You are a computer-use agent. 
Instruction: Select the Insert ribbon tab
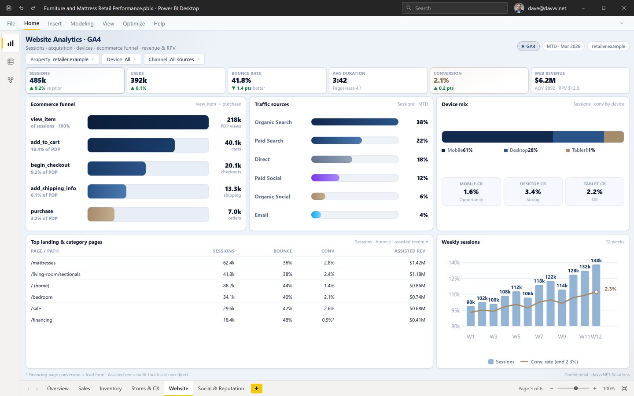55,23
